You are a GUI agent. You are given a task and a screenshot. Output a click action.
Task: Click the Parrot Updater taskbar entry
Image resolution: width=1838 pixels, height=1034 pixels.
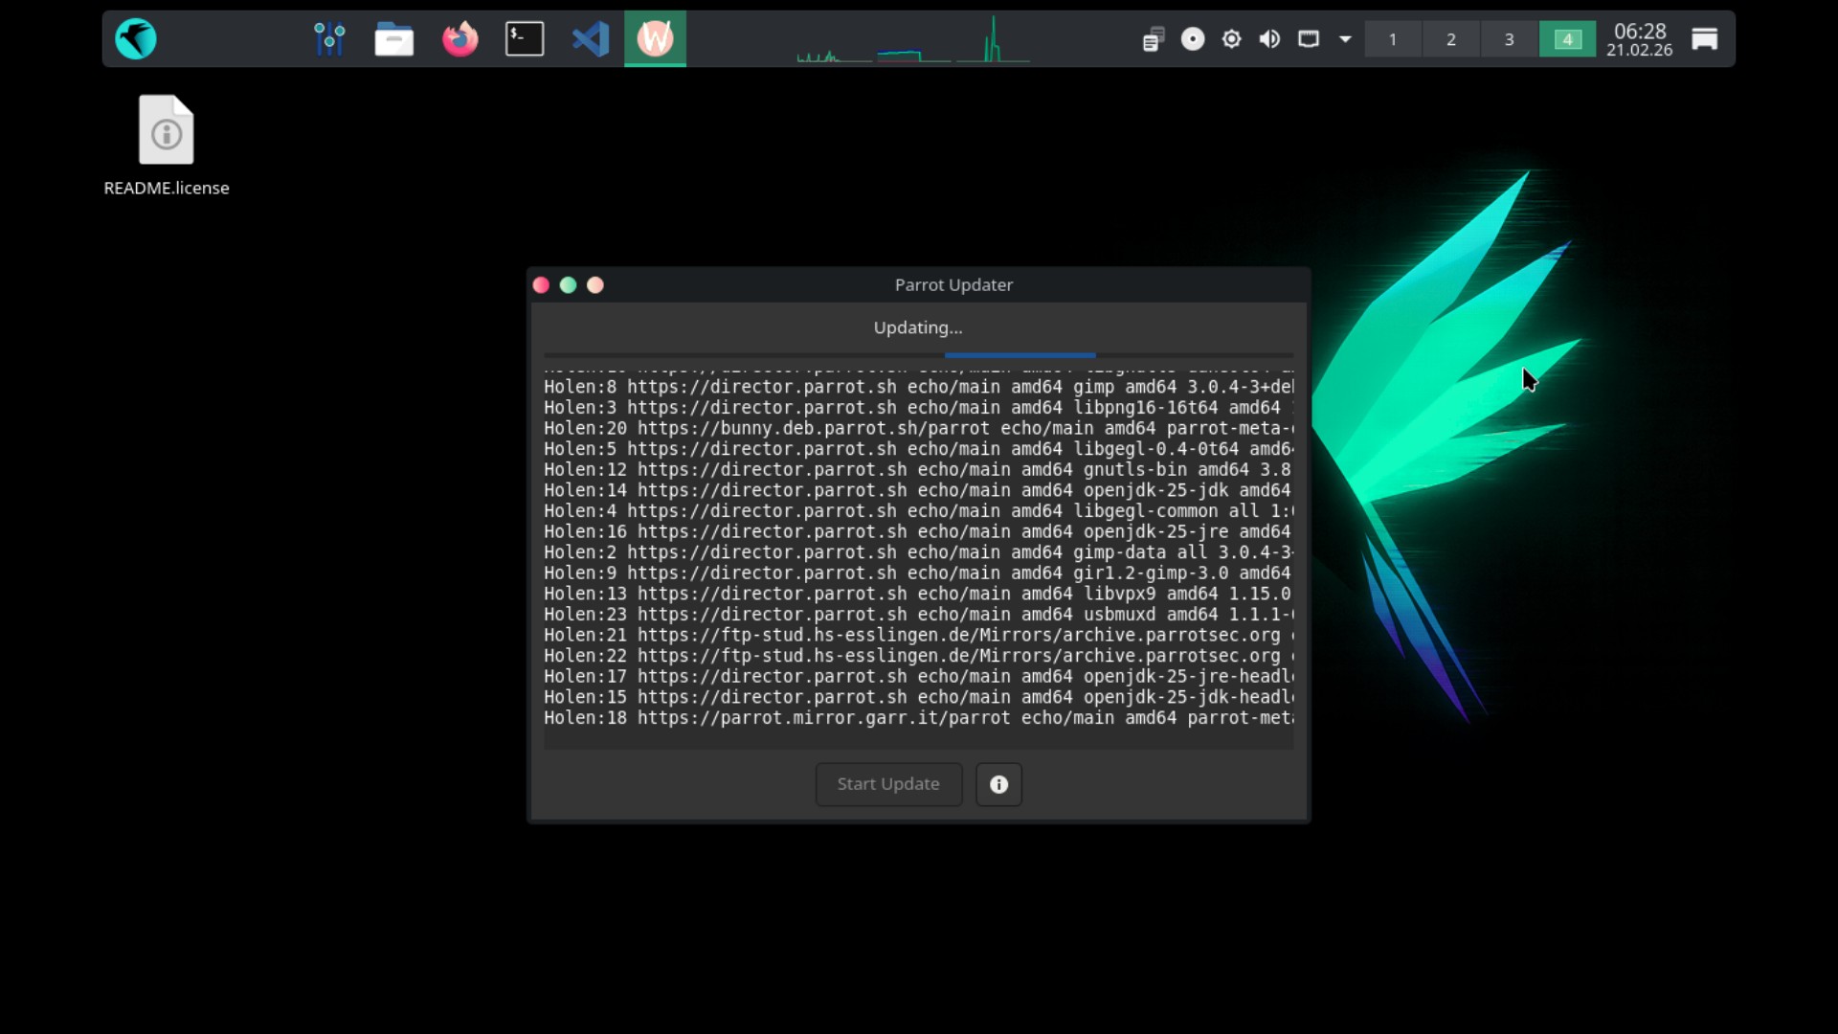(x=655, y=39)
